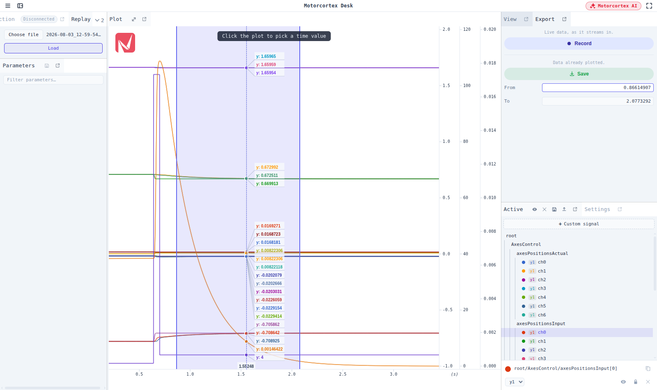
Task: Pop out the View panel
Action: coord(526,19)
